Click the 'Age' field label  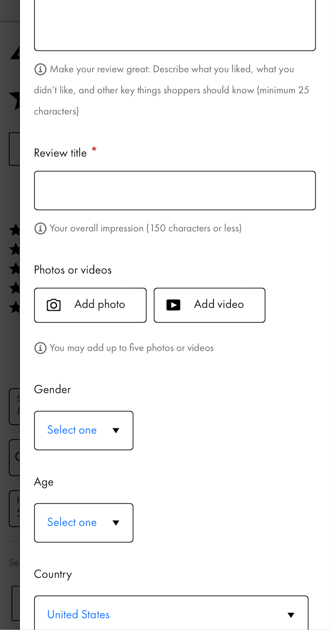[x=44, y=482]
